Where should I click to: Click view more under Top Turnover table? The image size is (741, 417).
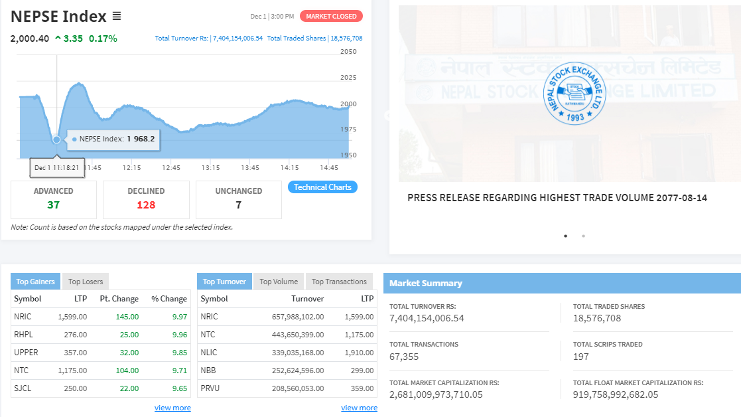359,408
